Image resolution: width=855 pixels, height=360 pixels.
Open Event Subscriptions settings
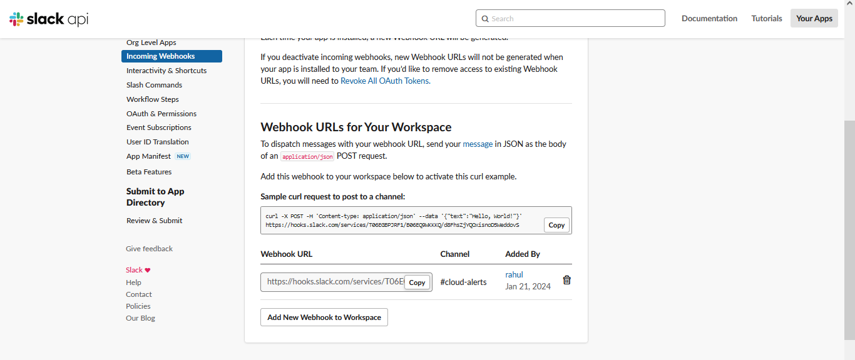(158, 127)
